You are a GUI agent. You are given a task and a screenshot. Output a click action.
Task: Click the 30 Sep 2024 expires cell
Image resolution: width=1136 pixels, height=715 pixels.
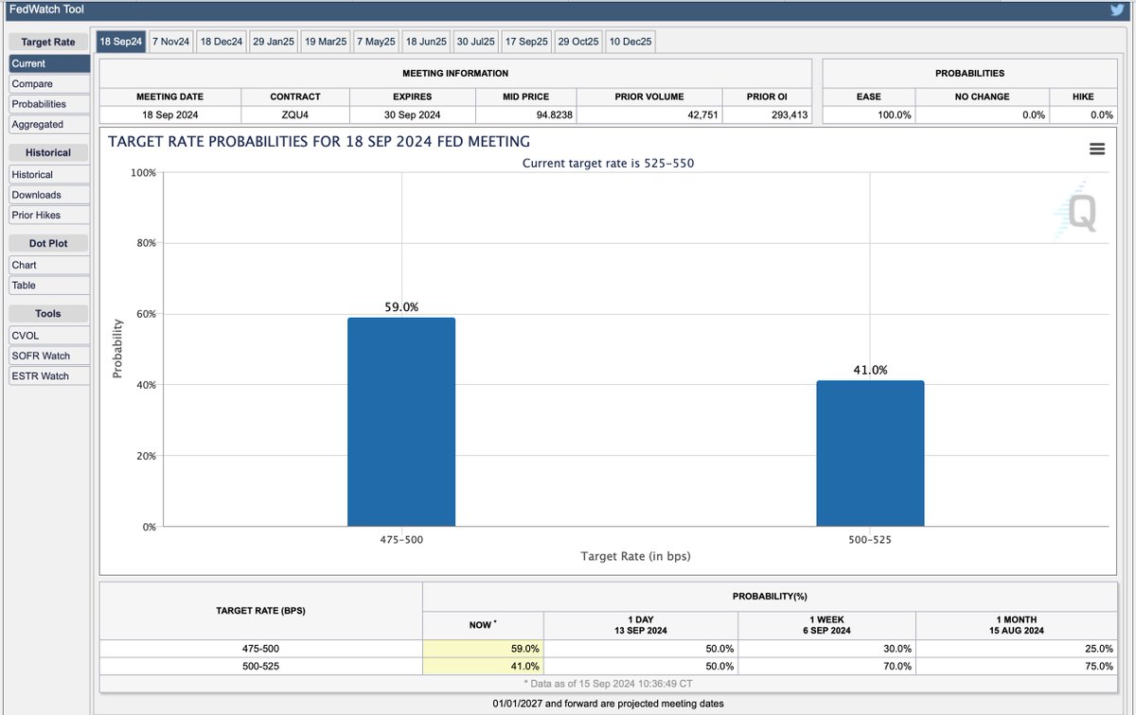click(x=412, y=114)
